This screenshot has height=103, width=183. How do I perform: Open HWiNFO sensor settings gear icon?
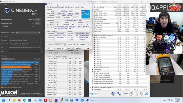(141, 94)
